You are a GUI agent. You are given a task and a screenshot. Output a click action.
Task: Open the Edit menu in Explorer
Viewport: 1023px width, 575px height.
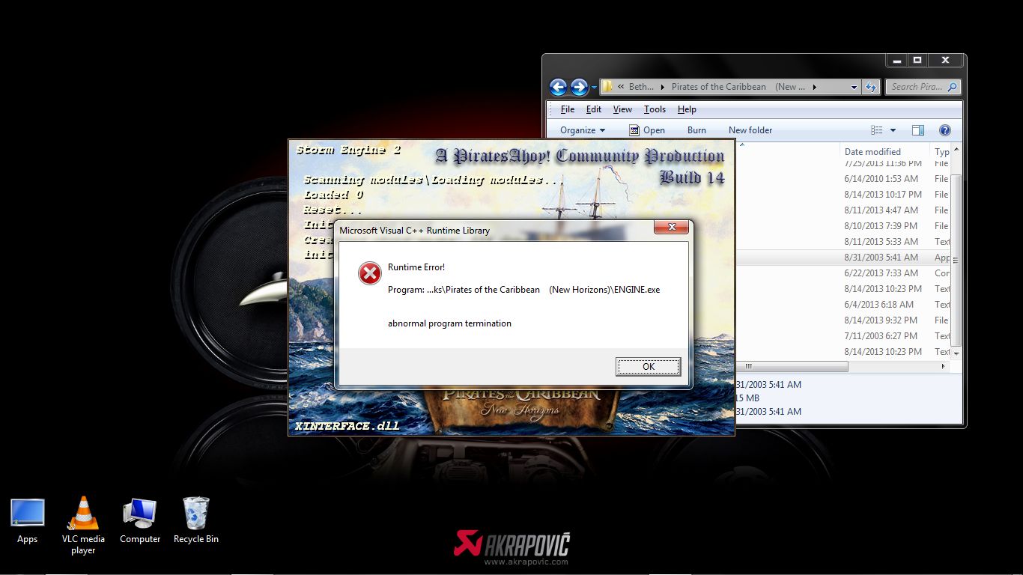tap(594, 109)
